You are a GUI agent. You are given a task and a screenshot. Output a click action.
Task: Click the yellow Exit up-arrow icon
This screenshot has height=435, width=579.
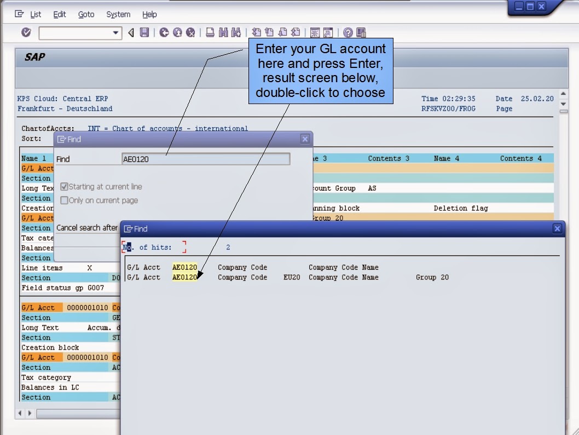[x=177, y=32]
